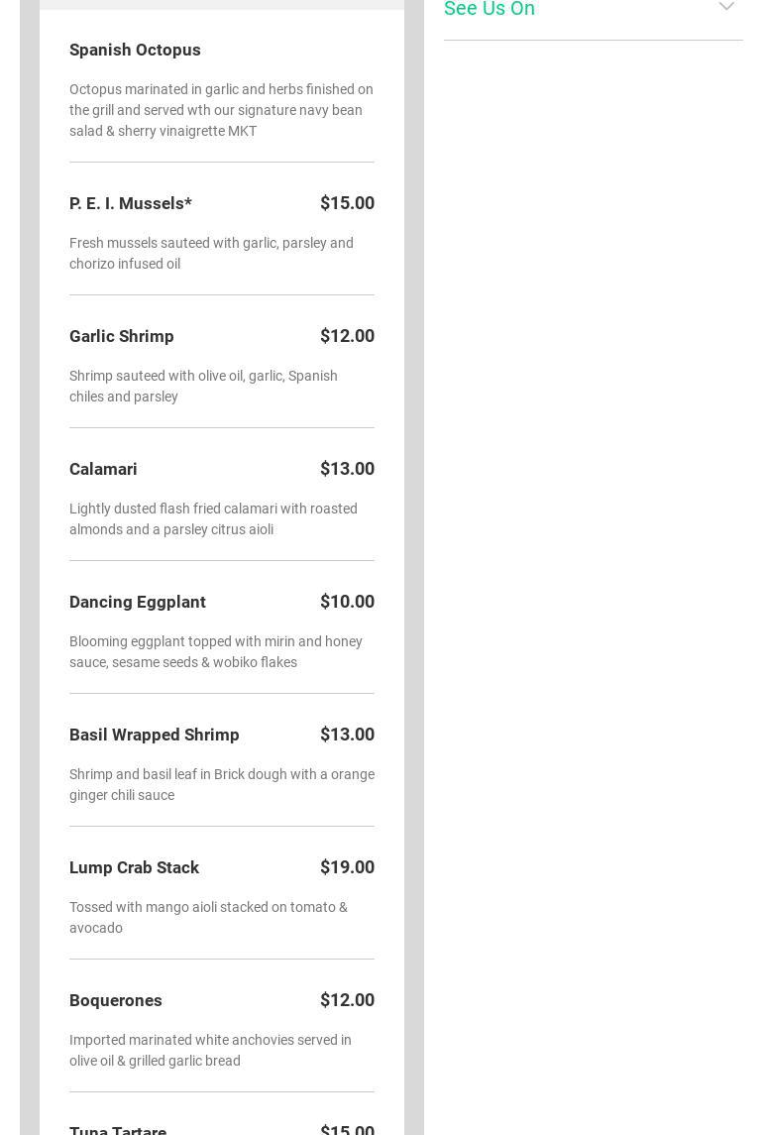This screenshot has width=763, height=1135.
Task: Select the Calamari menu item
Action: 103,469
